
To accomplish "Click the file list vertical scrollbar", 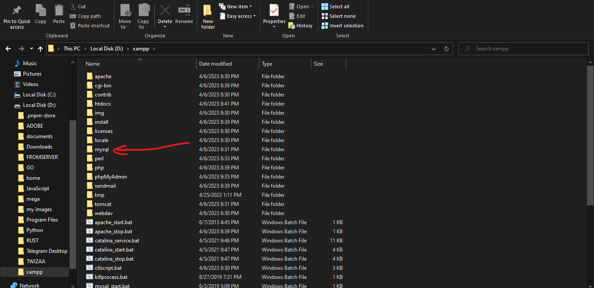I will click(x=591, y=135).
